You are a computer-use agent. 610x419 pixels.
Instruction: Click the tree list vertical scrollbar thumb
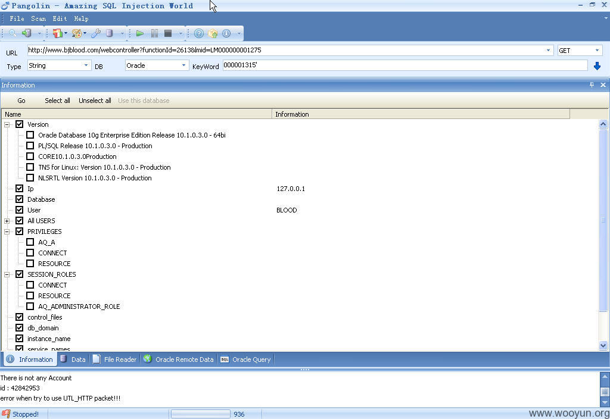[x=603, y=220]
